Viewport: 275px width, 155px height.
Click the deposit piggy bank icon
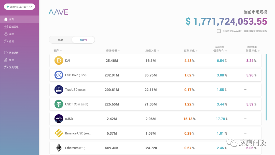point(6,34)
